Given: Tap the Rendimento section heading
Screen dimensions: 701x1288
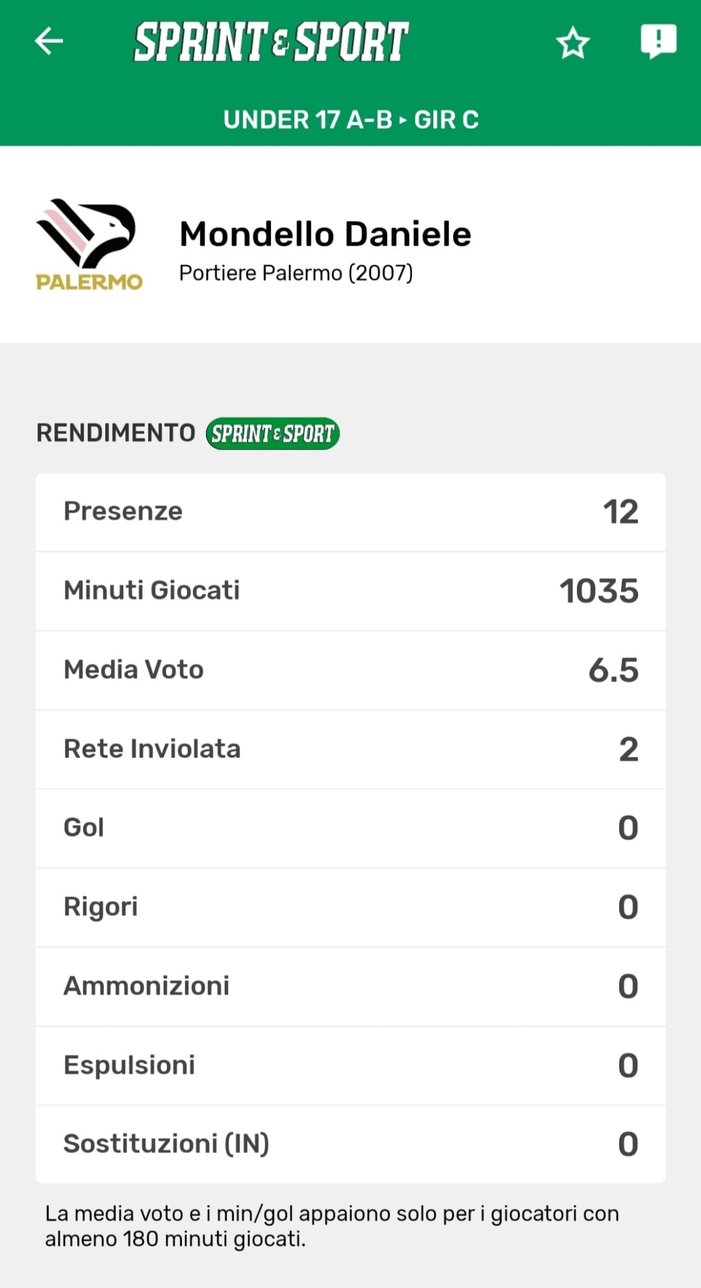Looking at the screenshot, I should pyautogui.click(x=115, y=433).
